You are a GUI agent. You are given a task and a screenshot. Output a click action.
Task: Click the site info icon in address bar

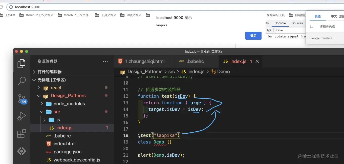click(11, 7)
